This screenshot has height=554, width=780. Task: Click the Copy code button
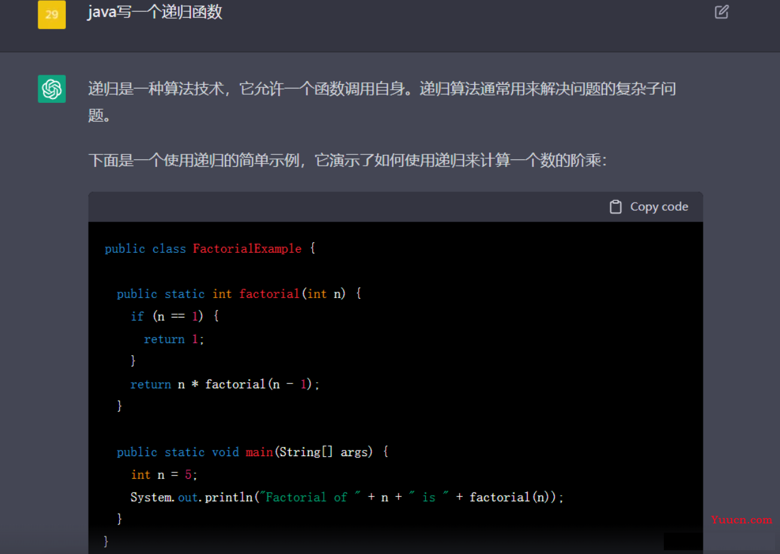[649, 206]
